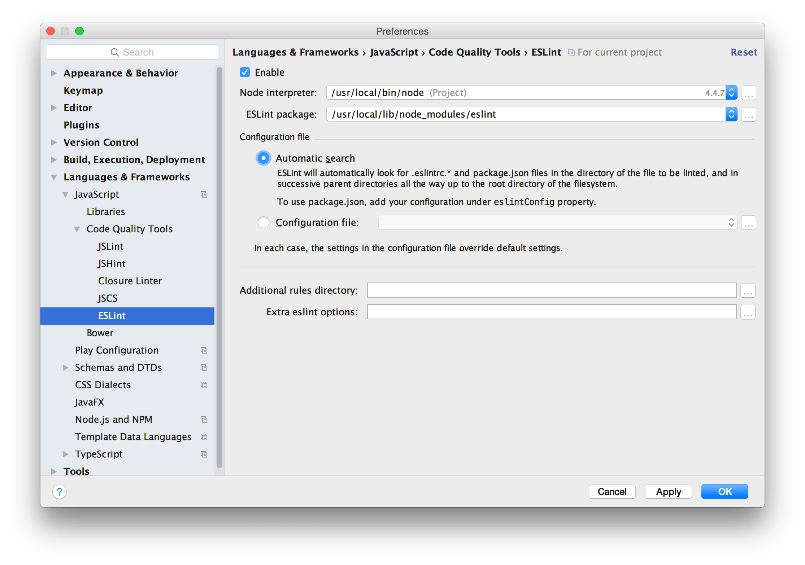Select the Configuration file radio button

point(264,222)
